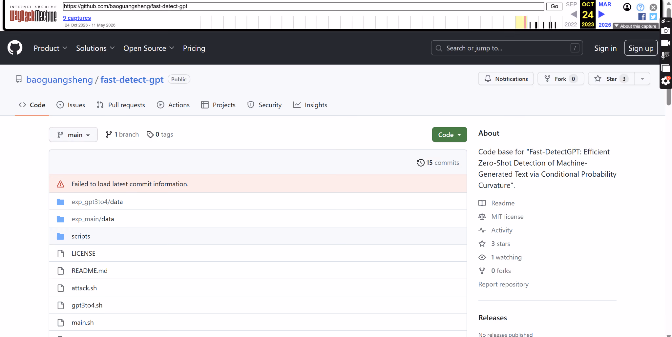The width and height of the screenshot is (672, 337).
Task: Click the tags icon
Action: point(150,135)
